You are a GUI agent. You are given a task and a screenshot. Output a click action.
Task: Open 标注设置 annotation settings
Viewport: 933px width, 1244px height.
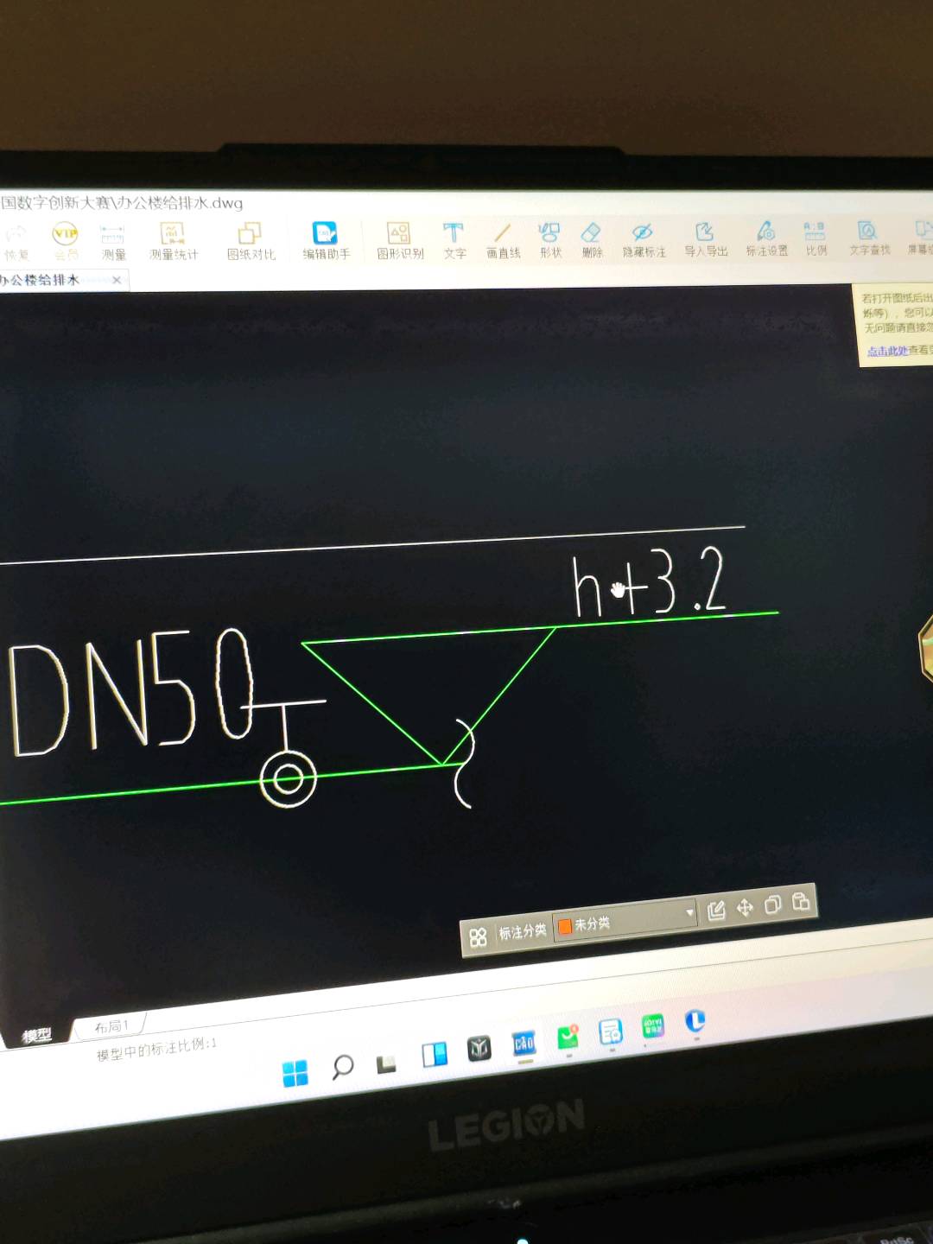pyautogui.click(x=767, y=238)
